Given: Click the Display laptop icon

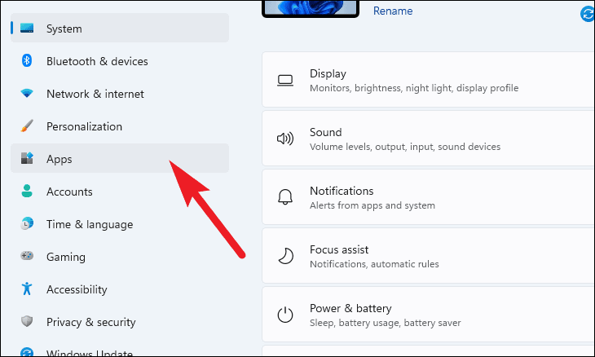Looking at the screenshot, I should [285, 80].
